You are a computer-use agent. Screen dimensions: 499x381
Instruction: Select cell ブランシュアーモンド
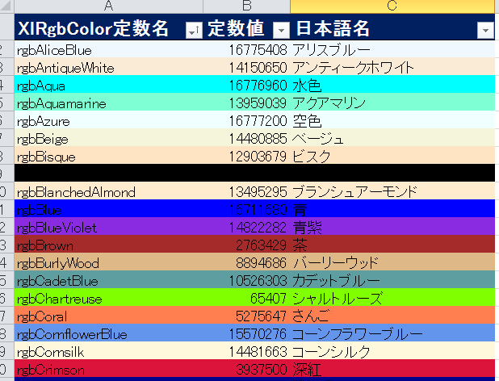pos(392,191)
